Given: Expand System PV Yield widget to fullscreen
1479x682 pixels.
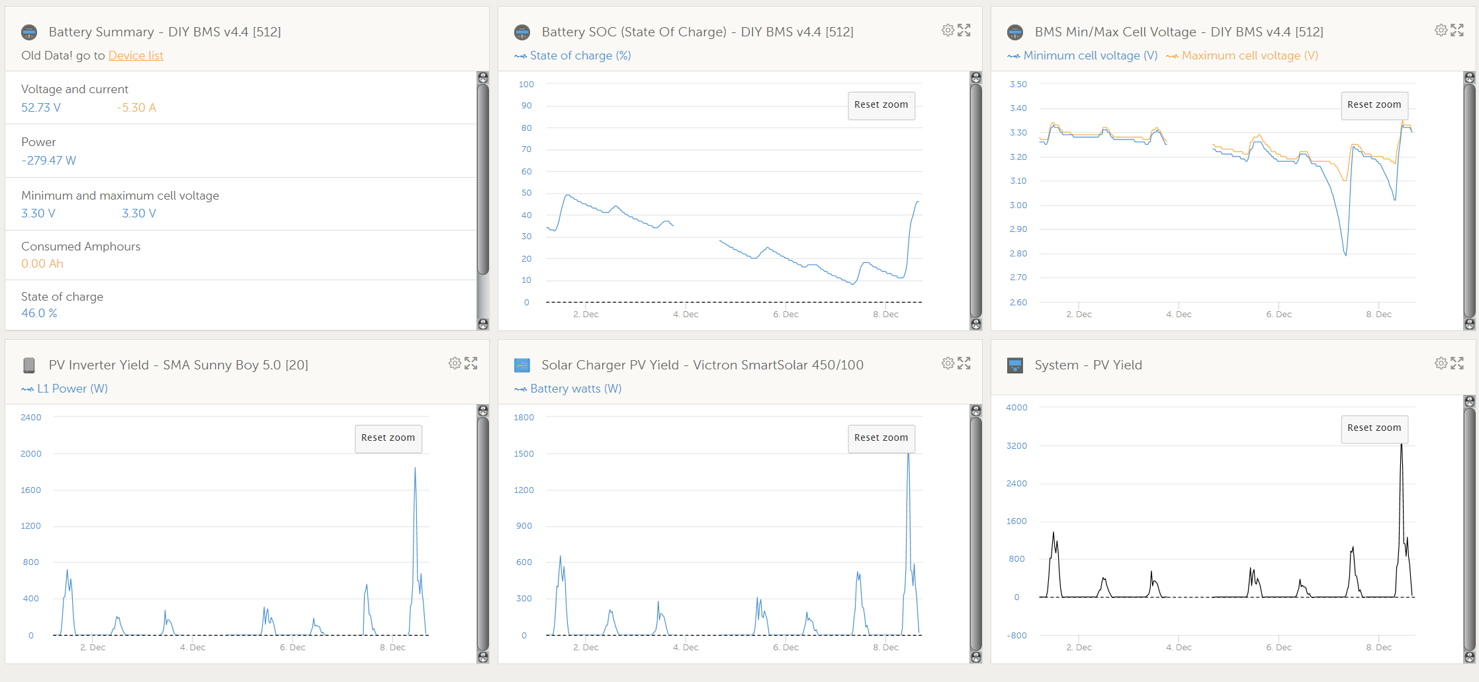Looking at the screenshot, I should pos(1457,363).
